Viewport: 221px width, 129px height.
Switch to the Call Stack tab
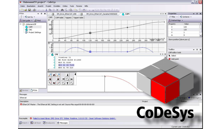(36, 123)
